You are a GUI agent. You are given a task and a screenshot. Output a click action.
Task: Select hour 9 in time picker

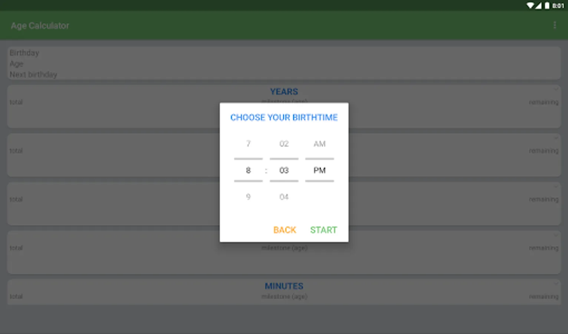pyautogui.click(x=248, y=197)
